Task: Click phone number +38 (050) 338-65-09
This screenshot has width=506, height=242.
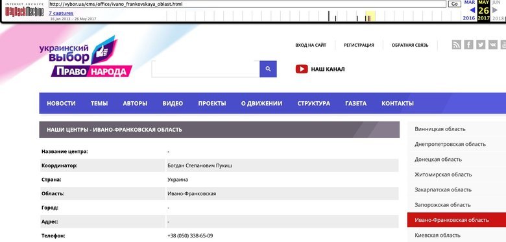Action: coord(190,236)
